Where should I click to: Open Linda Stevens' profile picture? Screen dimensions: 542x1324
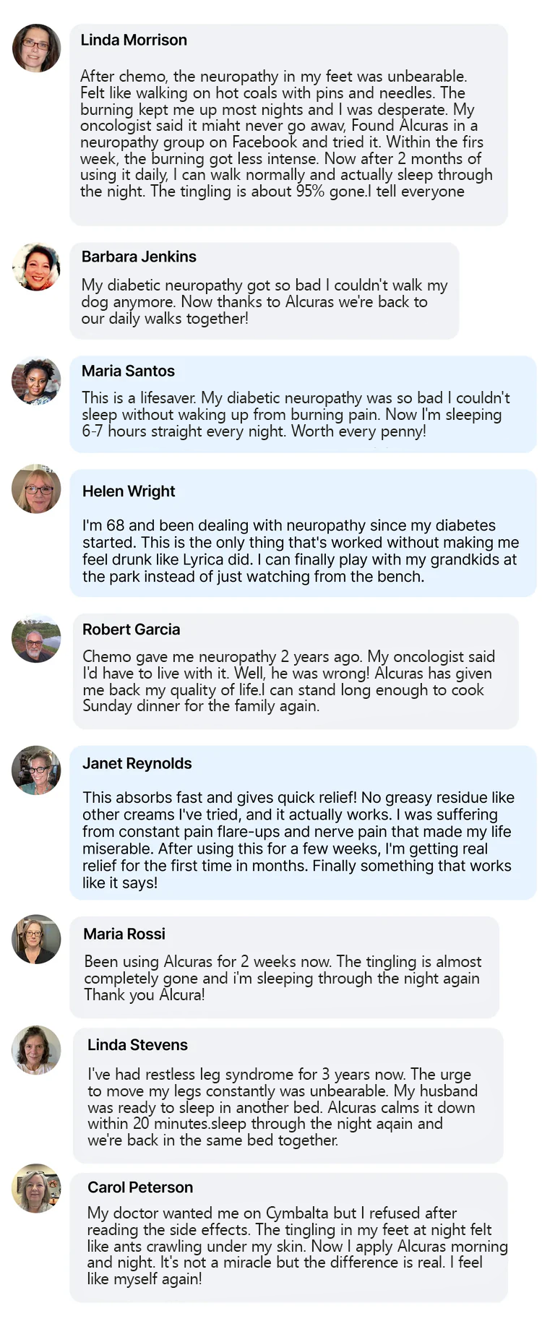(36, 1050)
